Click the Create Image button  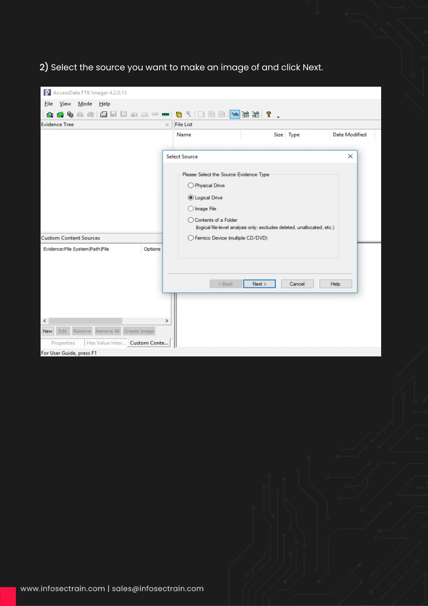pos(139,331)
